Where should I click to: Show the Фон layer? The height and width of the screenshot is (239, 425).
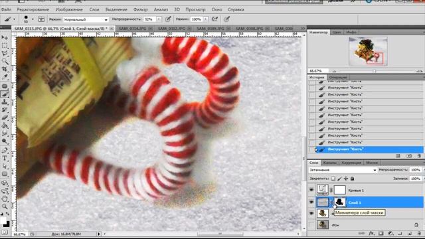tap(311, 224)
